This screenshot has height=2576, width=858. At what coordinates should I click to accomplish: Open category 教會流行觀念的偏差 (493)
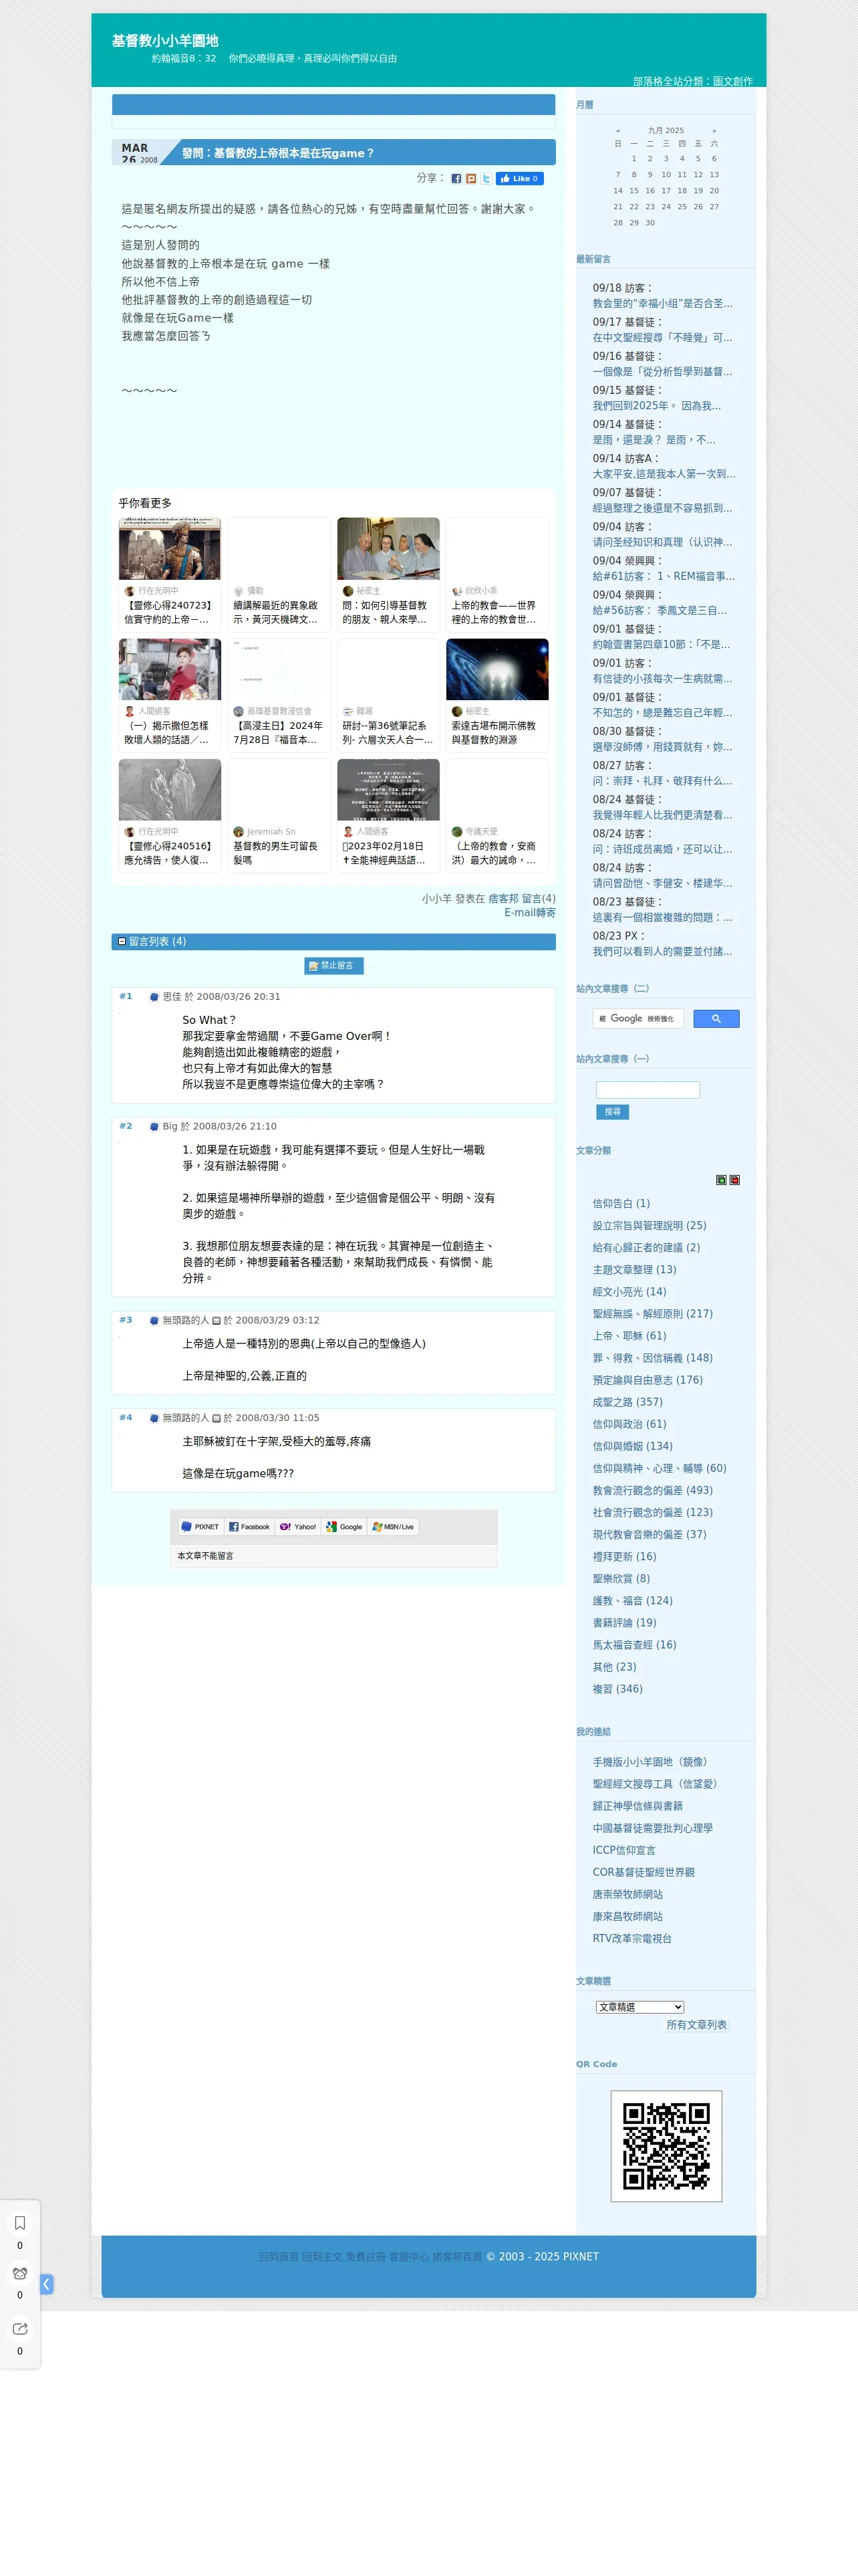652,1490
